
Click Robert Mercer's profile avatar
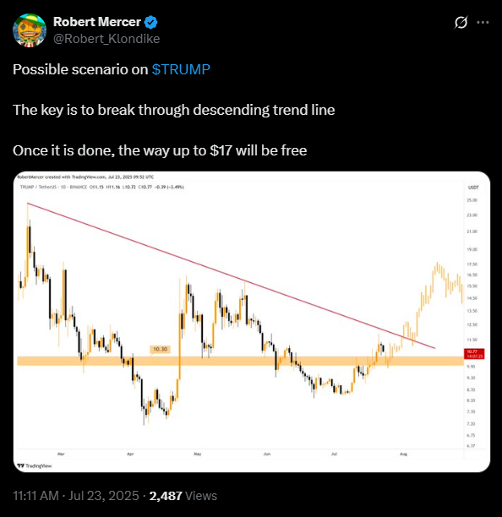coord(30,30)
